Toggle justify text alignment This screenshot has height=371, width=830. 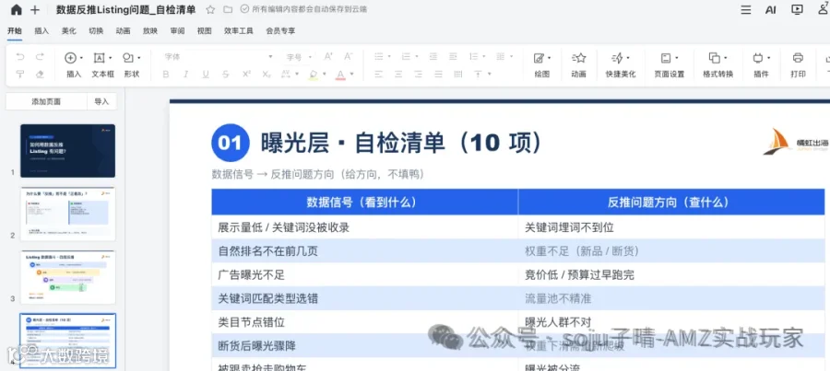click(x=438, y=74)
